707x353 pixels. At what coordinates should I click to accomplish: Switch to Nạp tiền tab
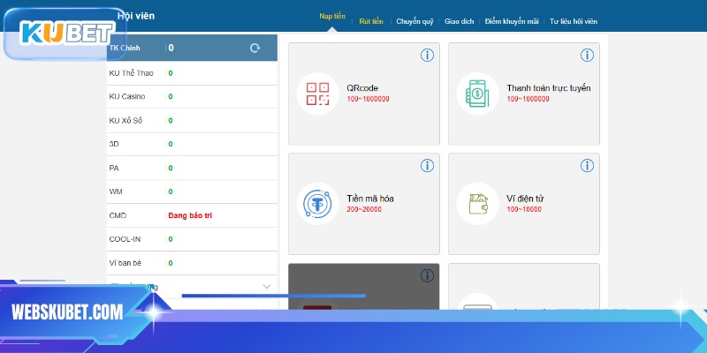click(x=332, y=16)
